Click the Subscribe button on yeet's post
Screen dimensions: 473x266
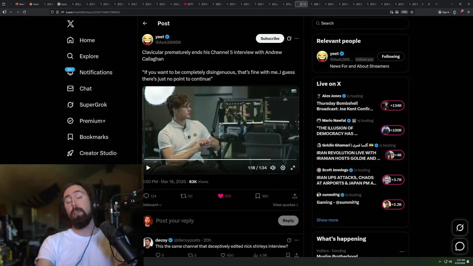coord(270,38)
